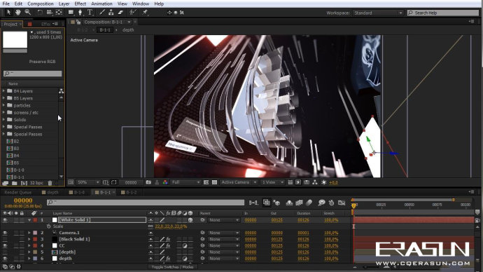Hide the CC layer
The image size is (483, 272).
tap(5, 246)
